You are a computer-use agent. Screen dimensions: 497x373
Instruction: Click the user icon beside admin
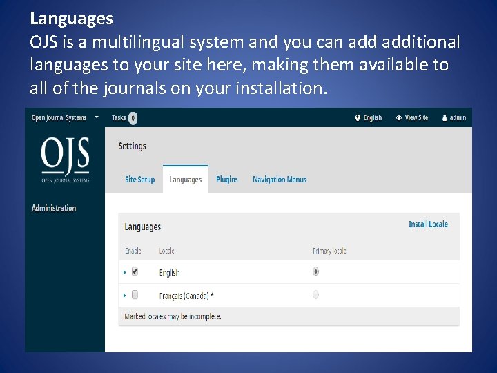[x=445, y=118]
